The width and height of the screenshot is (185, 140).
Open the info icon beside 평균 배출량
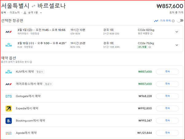click(152, 34)
